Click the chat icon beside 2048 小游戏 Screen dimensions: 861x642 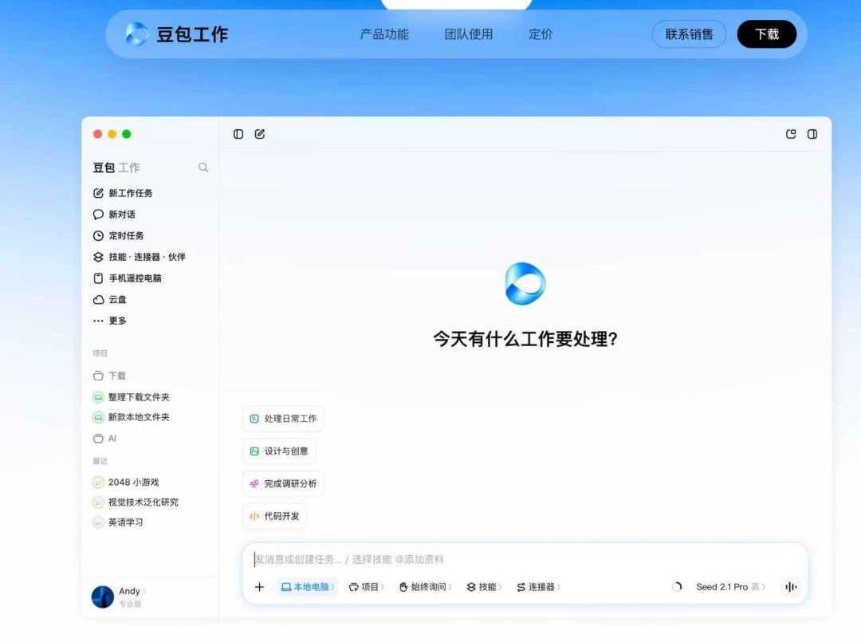click(98, 482)
